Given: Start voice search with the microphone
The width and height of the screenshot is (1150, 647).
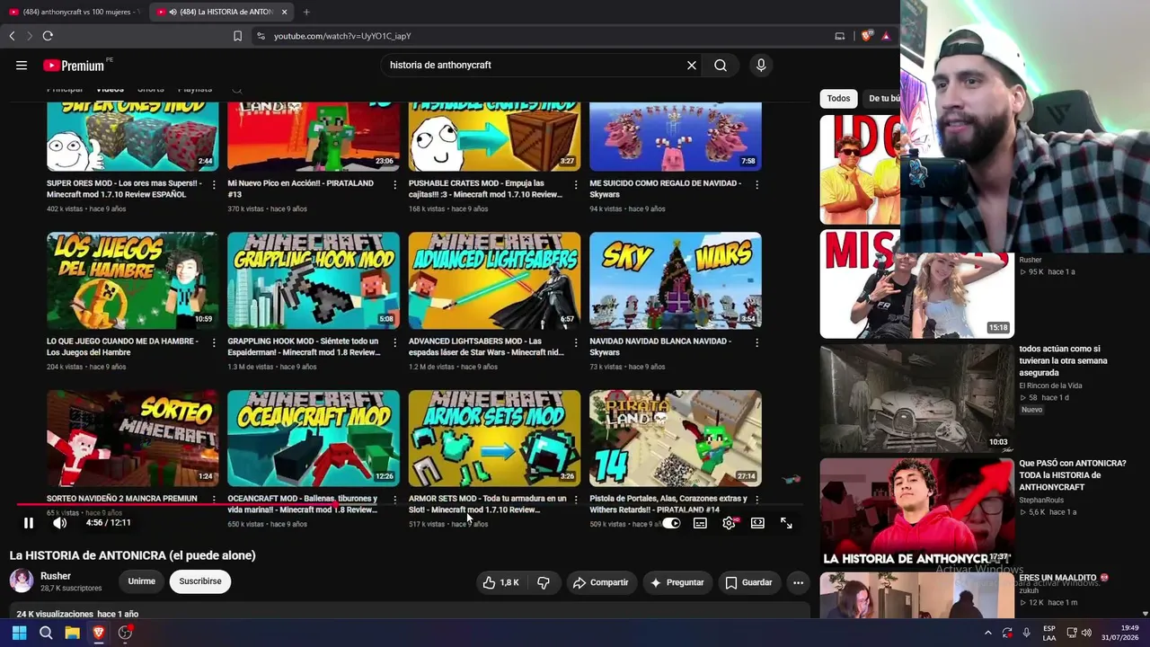Looking at the screenshot, I should coord(761,65).
